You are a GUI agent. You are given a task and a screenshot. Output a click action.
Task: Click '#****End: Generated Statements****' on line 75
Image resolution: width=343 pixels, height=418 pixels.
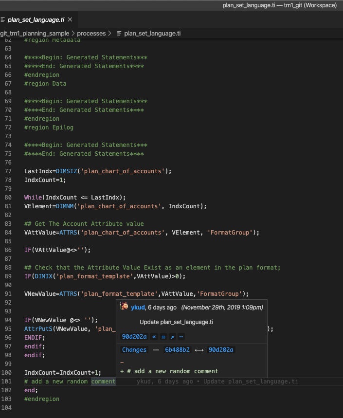click(84, 154)
